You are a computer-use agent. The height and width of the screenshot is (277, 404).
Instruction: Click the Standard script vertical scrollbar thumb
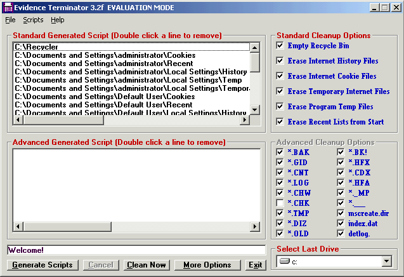click(254, 62)
